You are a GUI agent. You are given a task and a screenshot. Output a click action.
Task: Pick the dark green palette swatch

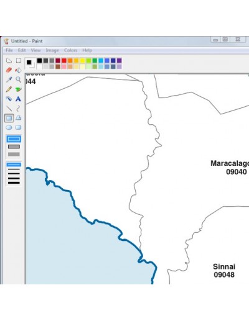pyautogui.click(x=95, y=60)
